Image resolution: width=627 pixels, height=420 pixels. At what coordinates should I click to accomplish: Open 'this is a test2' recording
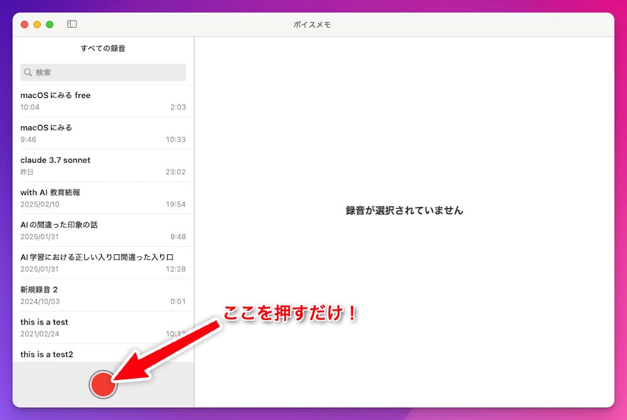point(103,353)
